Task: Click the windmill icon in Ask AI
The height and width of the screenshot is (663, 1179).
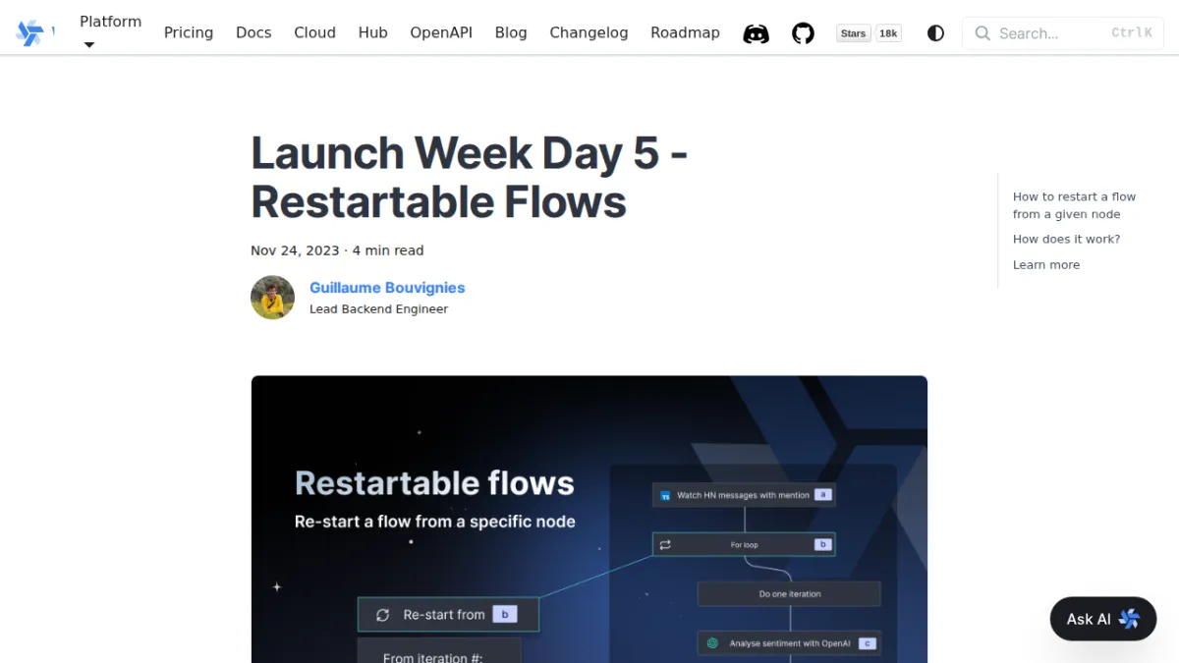Action: pos(1129,619)
